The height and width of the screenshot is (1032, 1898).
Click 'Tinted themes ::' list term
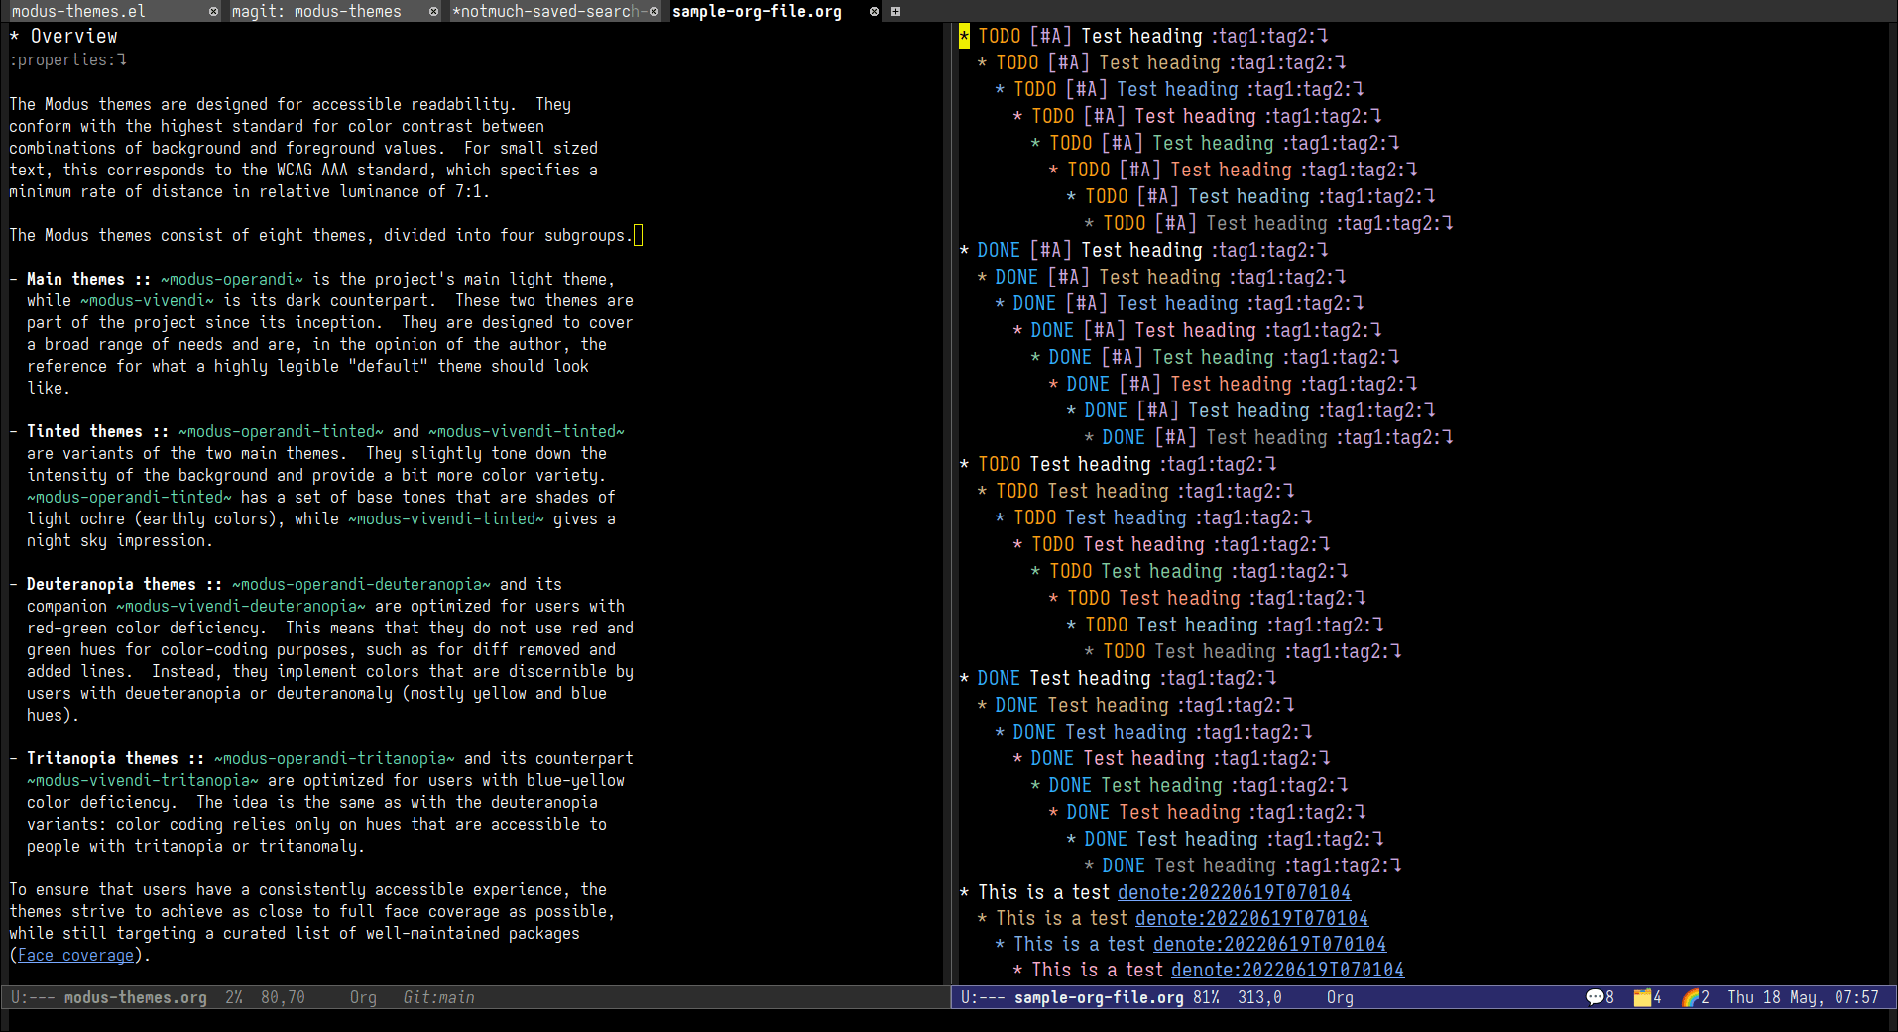click(98, 431)
